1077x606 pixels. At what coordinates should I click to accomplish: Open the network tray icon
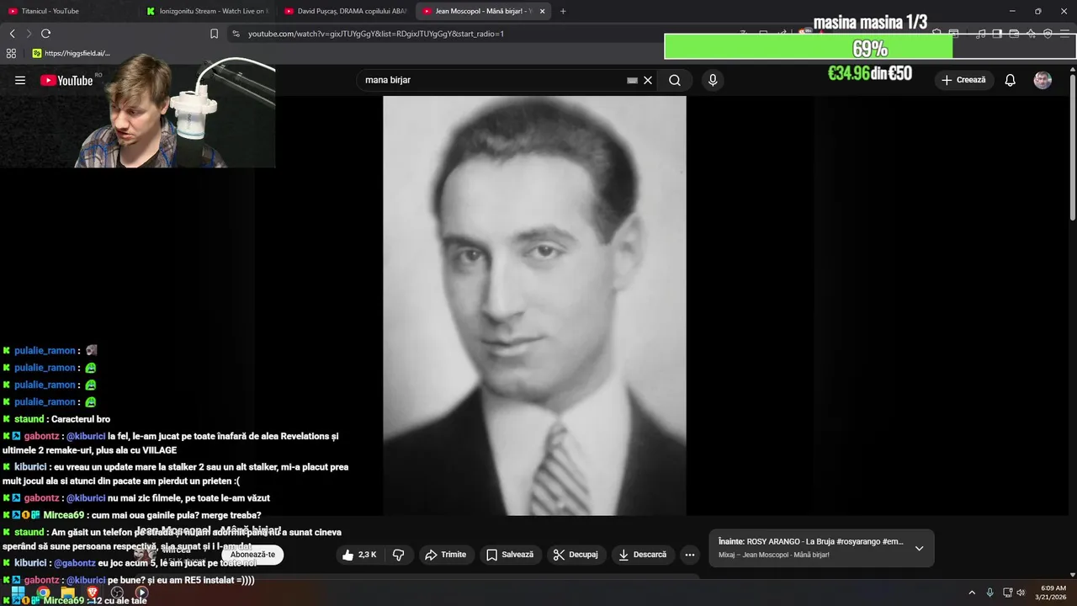(x=1007, y=593)
